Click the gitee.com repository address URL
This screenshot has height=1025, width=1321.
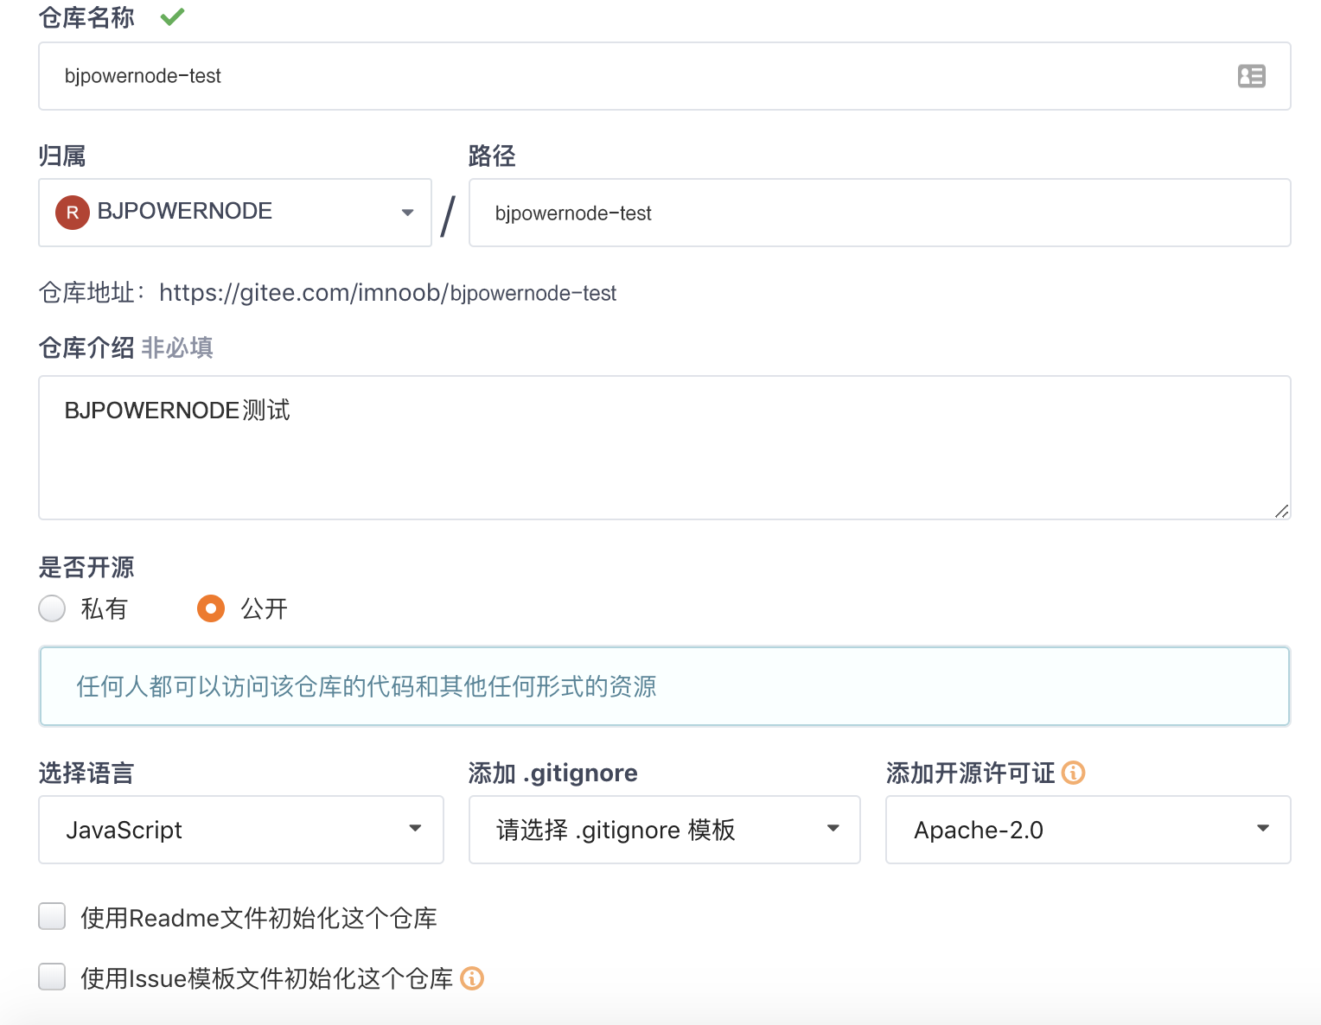point(387,293)
